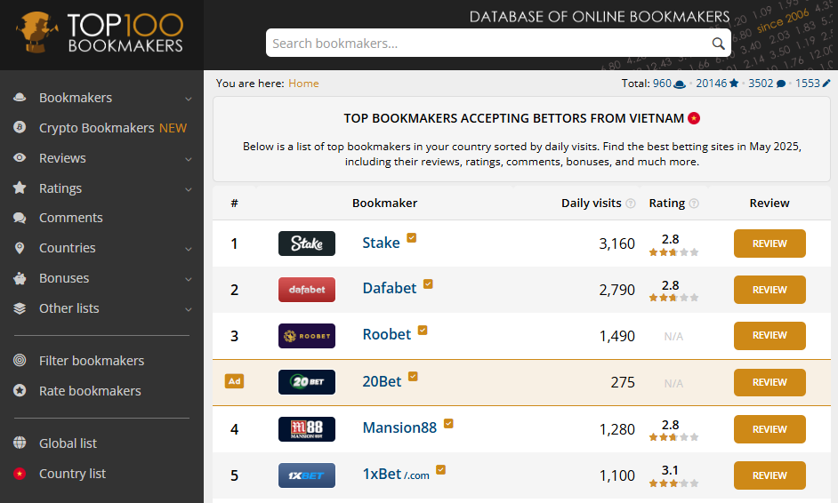Open Filter bookmakers in sidebar

(92, 361)
